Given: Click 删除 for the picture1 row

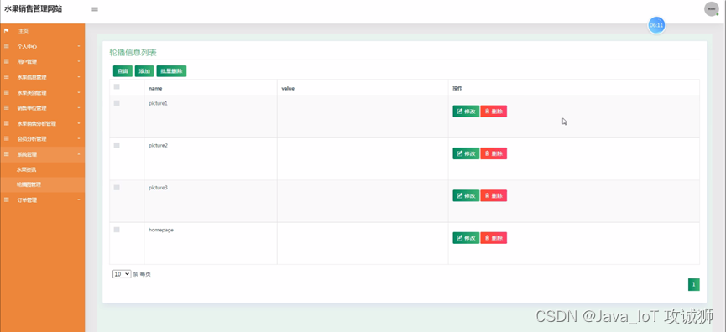Looking at the screenshot, I should pyautogui.click(x=494, y=112).
